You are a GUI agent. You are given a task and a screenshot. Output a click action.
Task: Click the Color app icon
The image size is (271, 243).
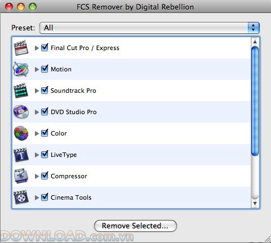click(21, 133)
